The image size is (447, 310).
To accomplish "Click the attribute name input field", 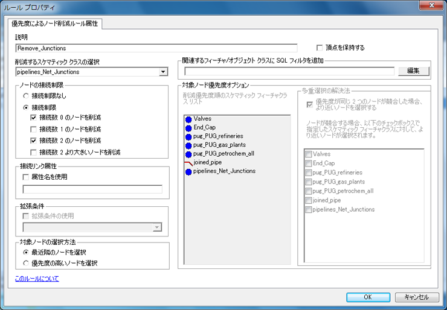I will click(x=92, y=189).
